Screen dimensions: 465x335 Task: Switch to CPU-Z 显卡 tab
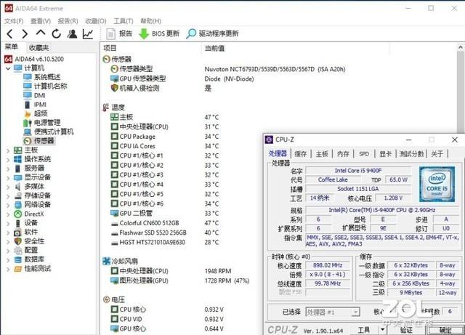[386, 154]
